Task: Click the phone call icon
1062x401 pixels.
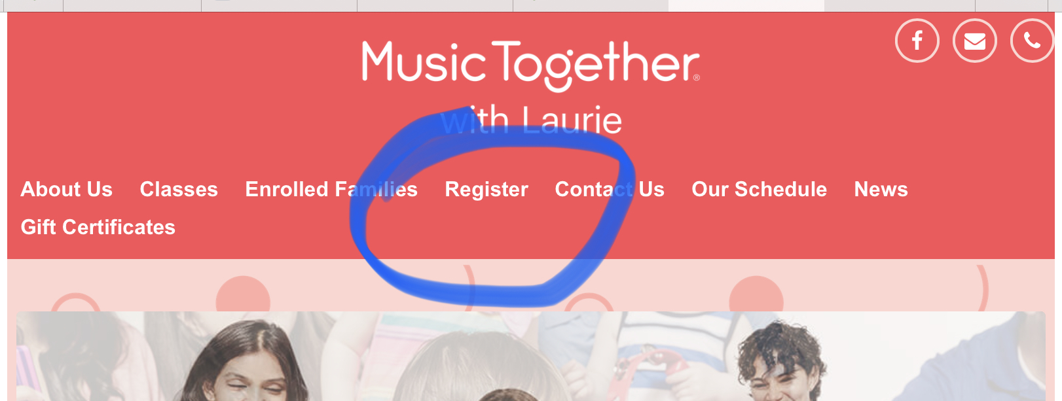Action: (1032, 41)
